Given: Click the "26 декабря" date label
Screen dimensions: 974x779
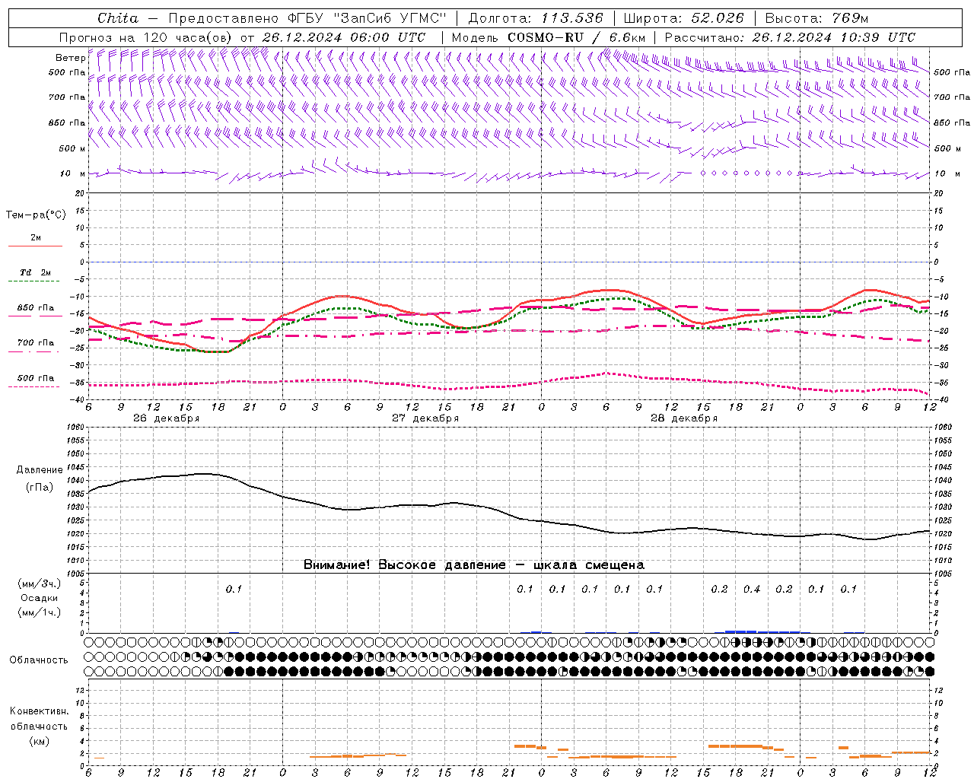Looking at the screenshot, I should click(x=166, y=418).
